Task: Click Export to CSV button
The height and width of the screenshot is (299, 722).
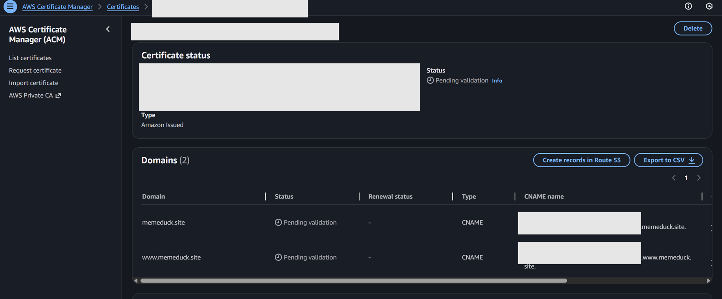Action: (669, 160)
